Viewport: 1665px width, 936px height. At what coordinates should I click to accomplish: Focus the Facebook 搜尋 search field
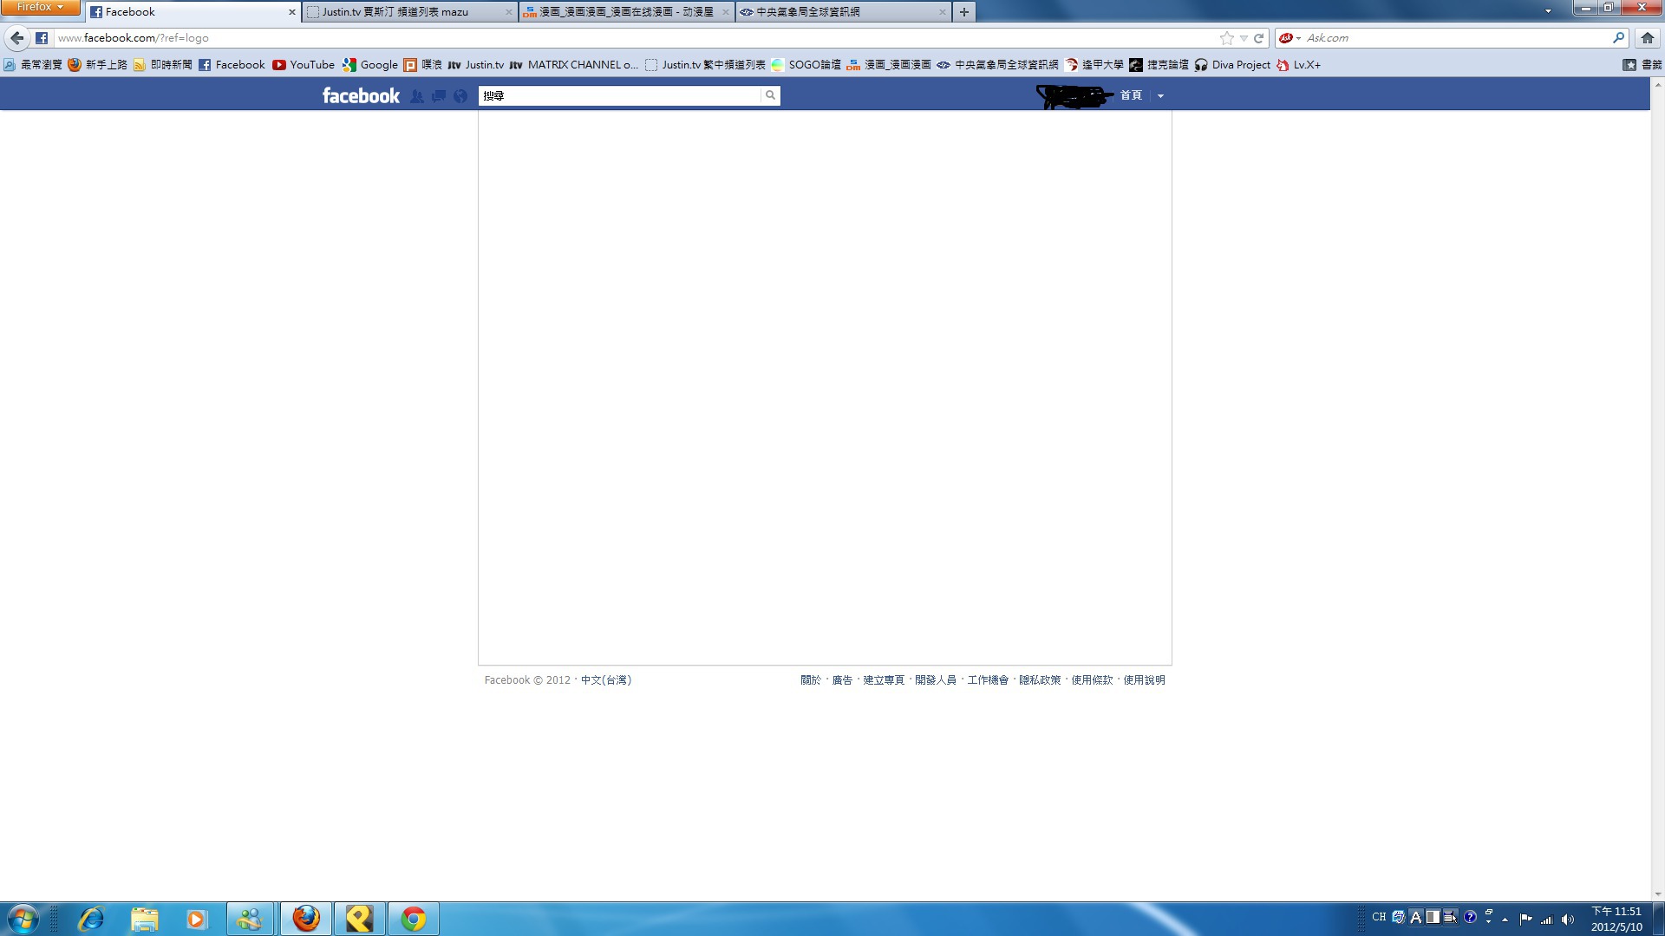(x=619, y=95)
